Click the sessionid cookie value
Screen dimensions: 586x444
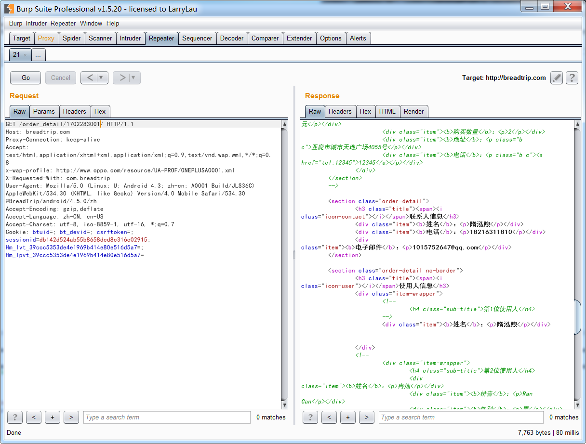[x=94, y=240]
